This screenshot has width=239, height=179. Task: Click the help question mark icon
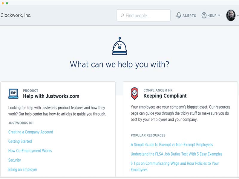tap(204, 15)
